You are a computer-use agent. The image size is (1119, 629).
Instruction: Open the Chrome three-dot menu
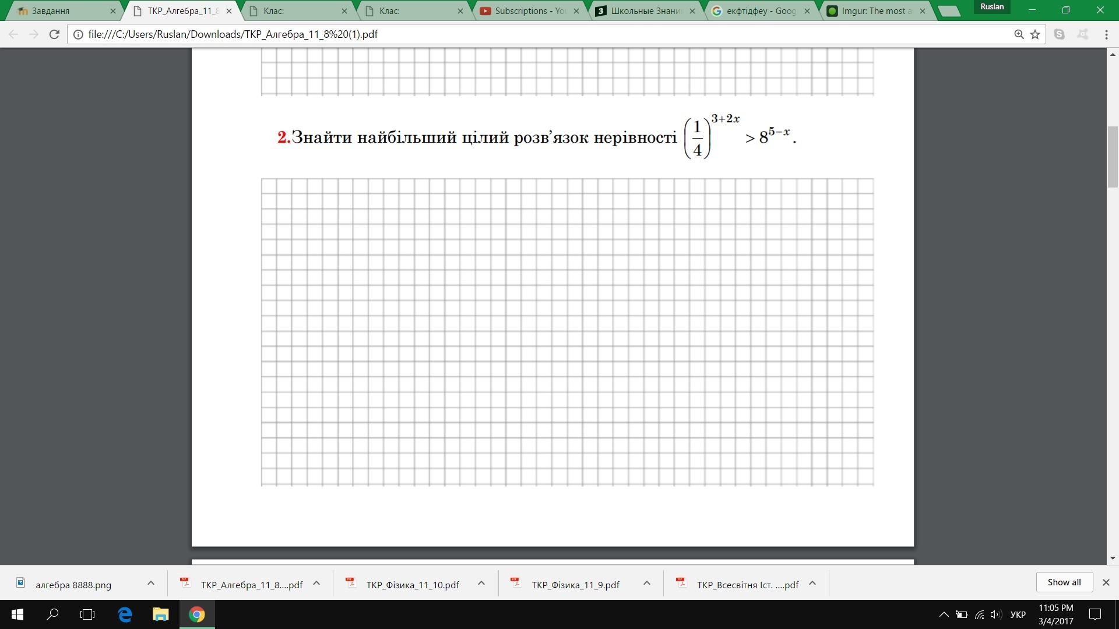(1106, 34)
